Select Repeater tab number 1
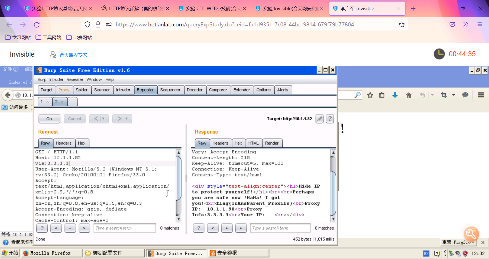 (x=42, y=102)
